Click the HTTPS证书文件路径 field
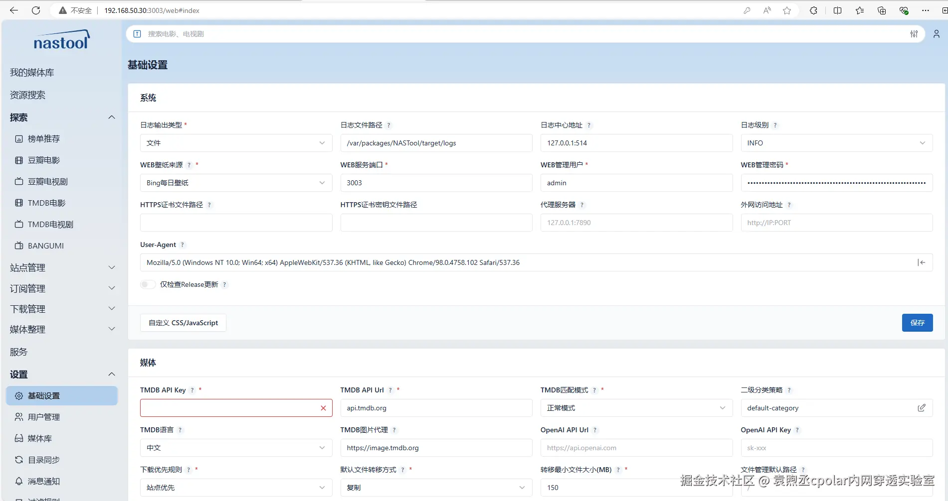This screenshot has width=948, height=501. (236, 223)
